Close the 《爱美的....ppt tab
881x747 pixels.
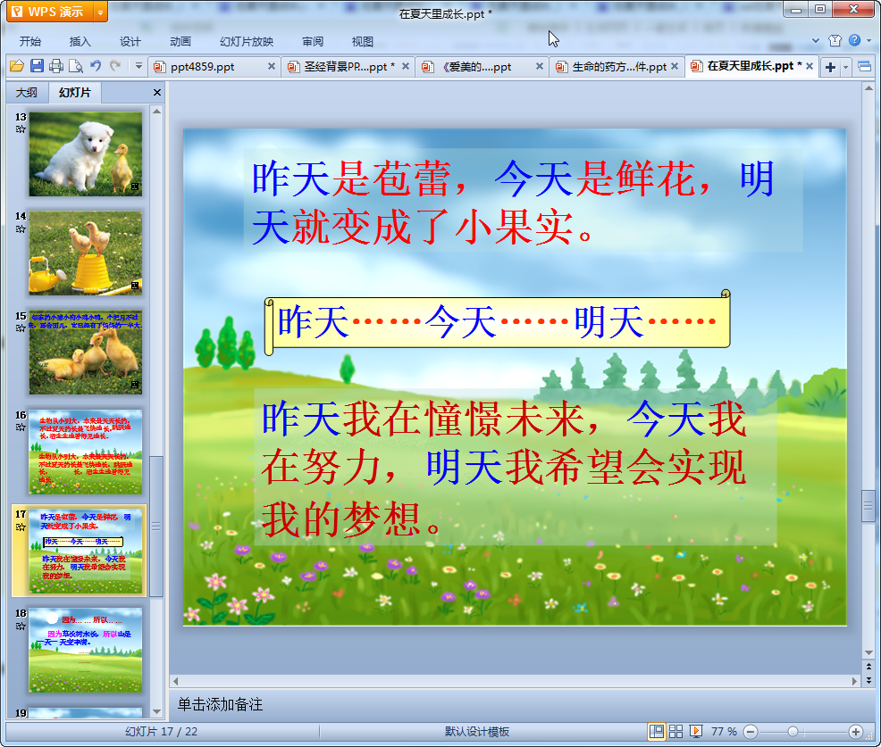click(x=540, y=66)
